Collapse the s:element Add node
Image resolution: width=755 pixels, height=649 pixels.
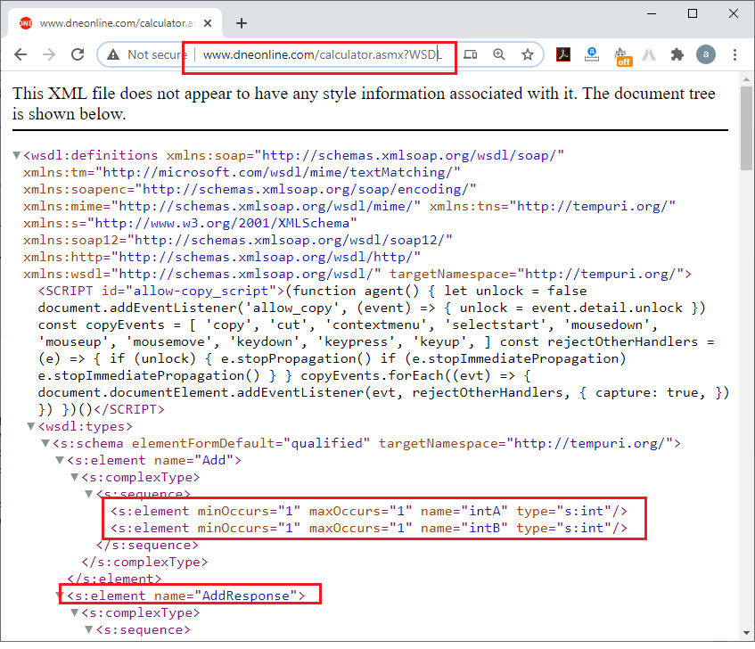[x=60, y=460]
